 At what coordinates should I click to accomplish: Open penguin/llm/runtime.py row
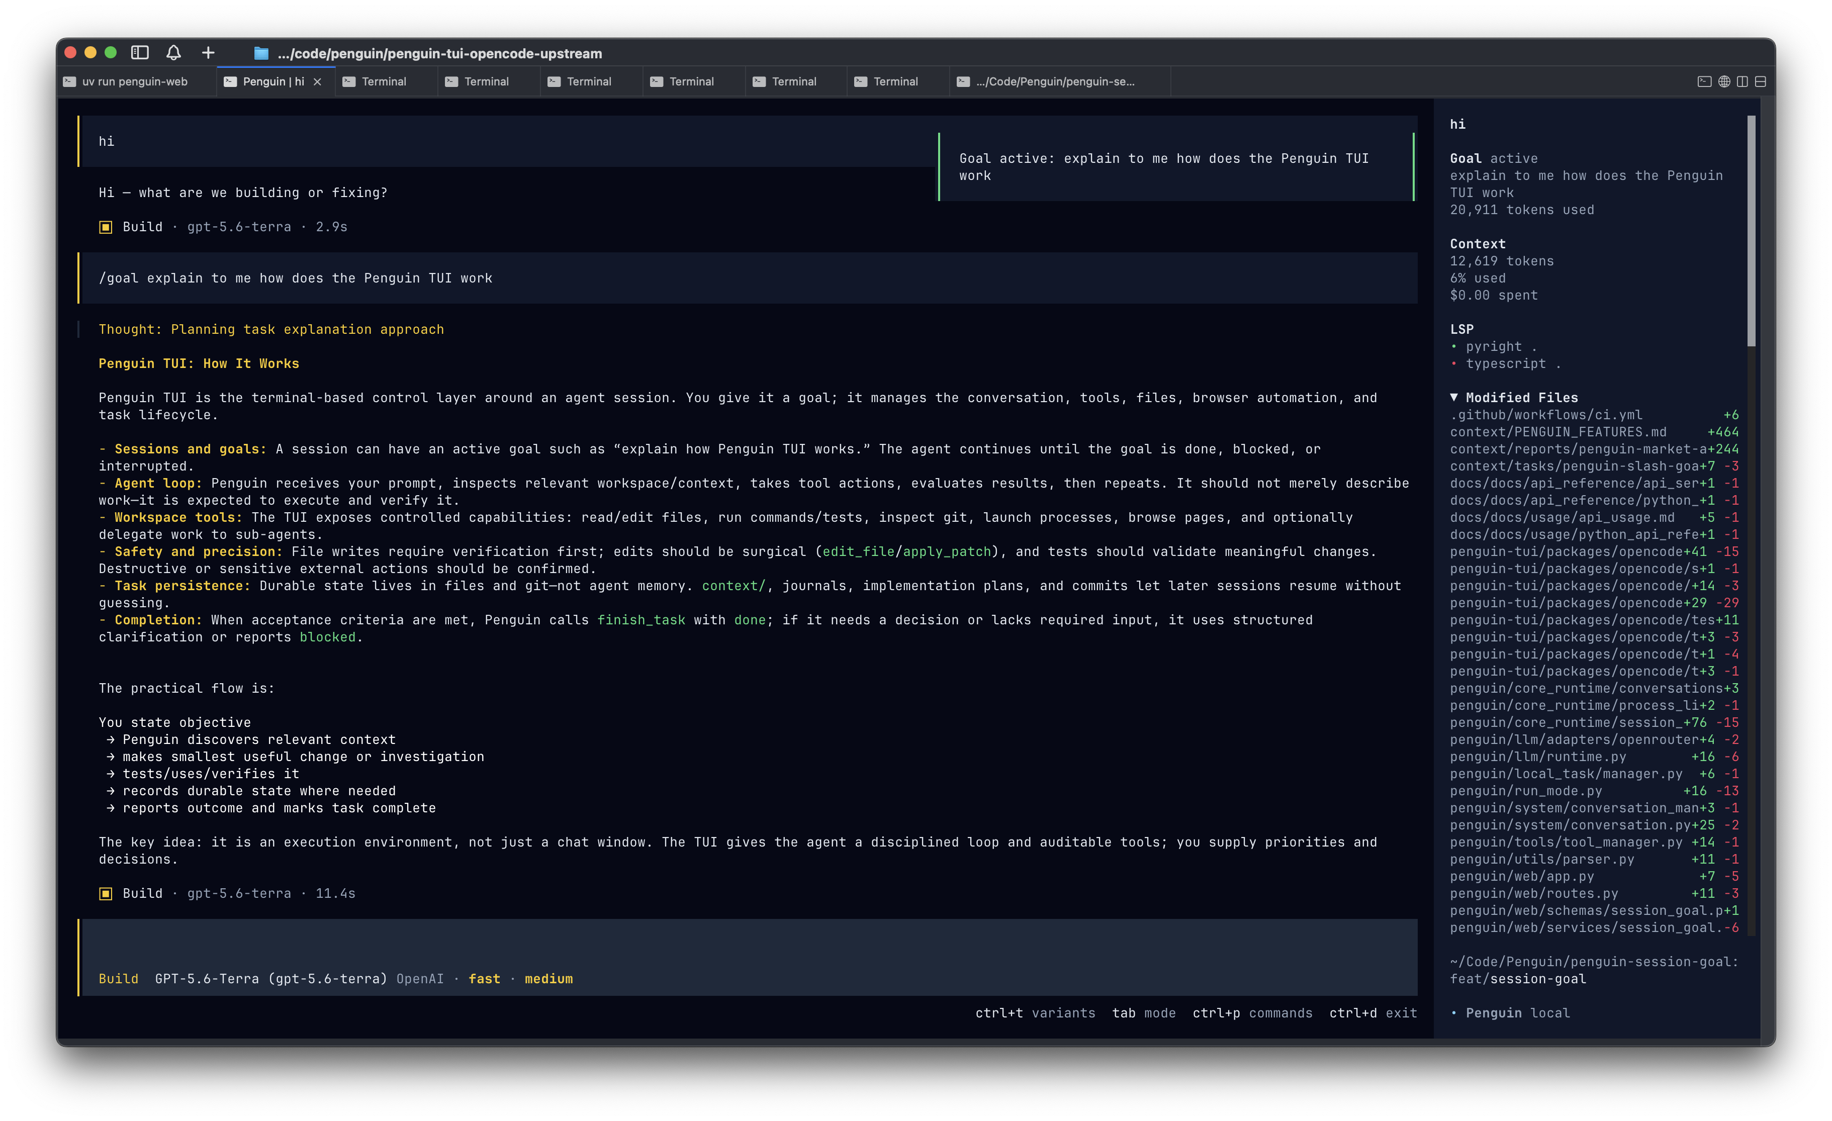tap(1594, 757)
